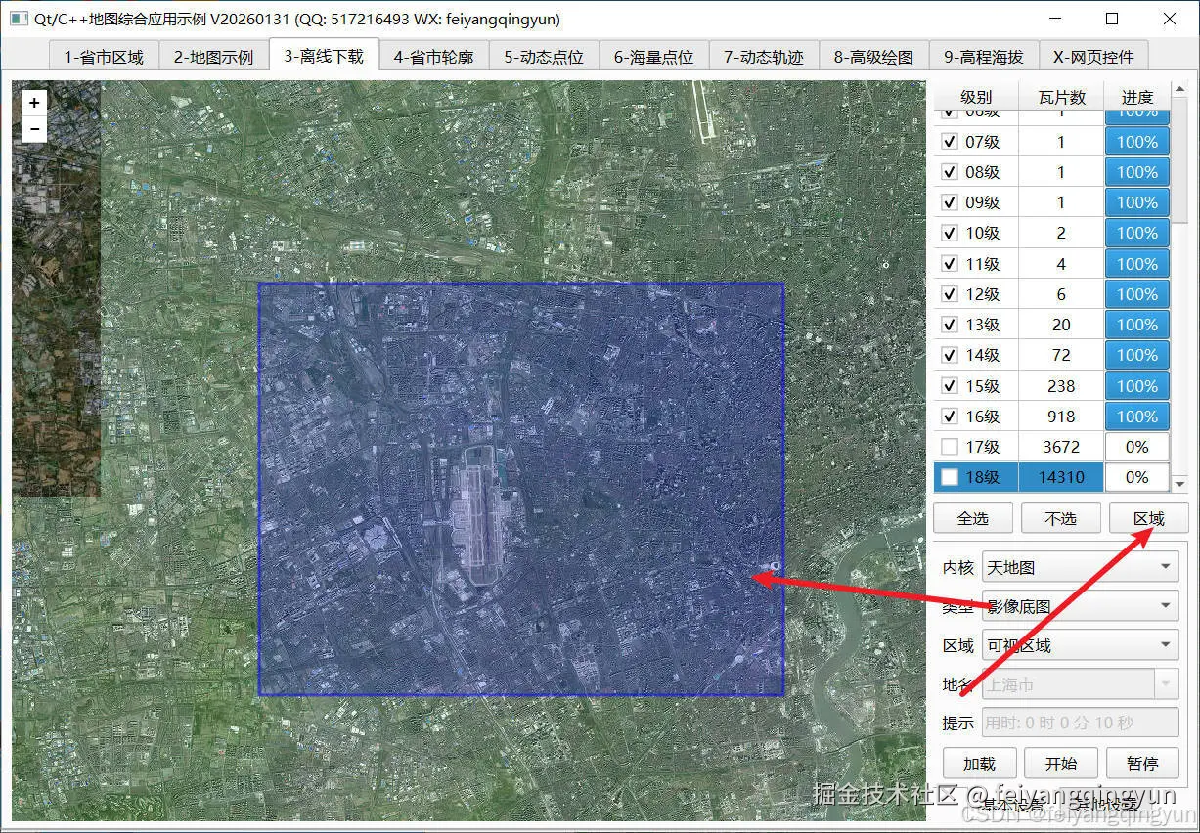The image size is (1200, 833).
Task: Zoom in the map with plus button
Action: tap(34, 103)
